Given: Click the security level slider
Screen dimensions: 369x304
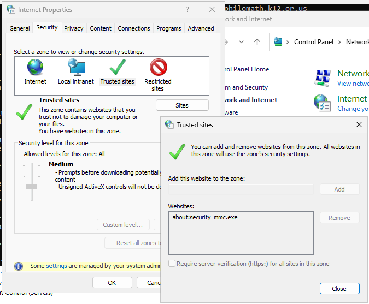Looking at the screenshot, I should click(x=31, y=186).
